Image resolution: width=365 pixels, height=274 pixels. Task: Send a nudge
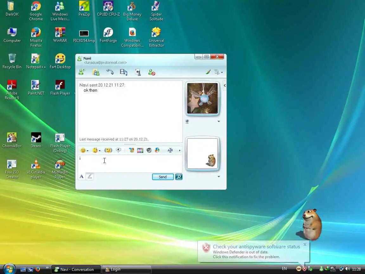(x=108, y=151)
